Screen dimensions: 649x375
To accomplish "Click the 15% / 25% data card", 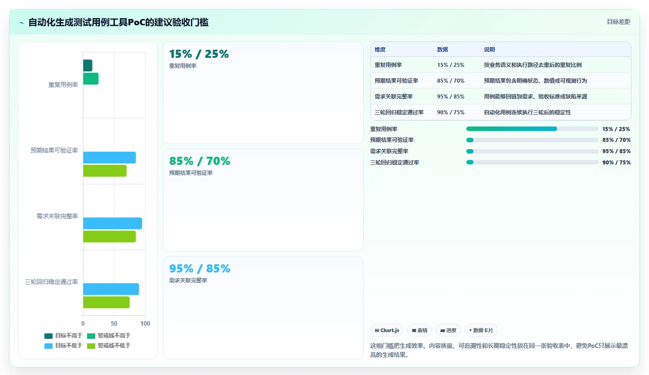I will coord(263,93).
